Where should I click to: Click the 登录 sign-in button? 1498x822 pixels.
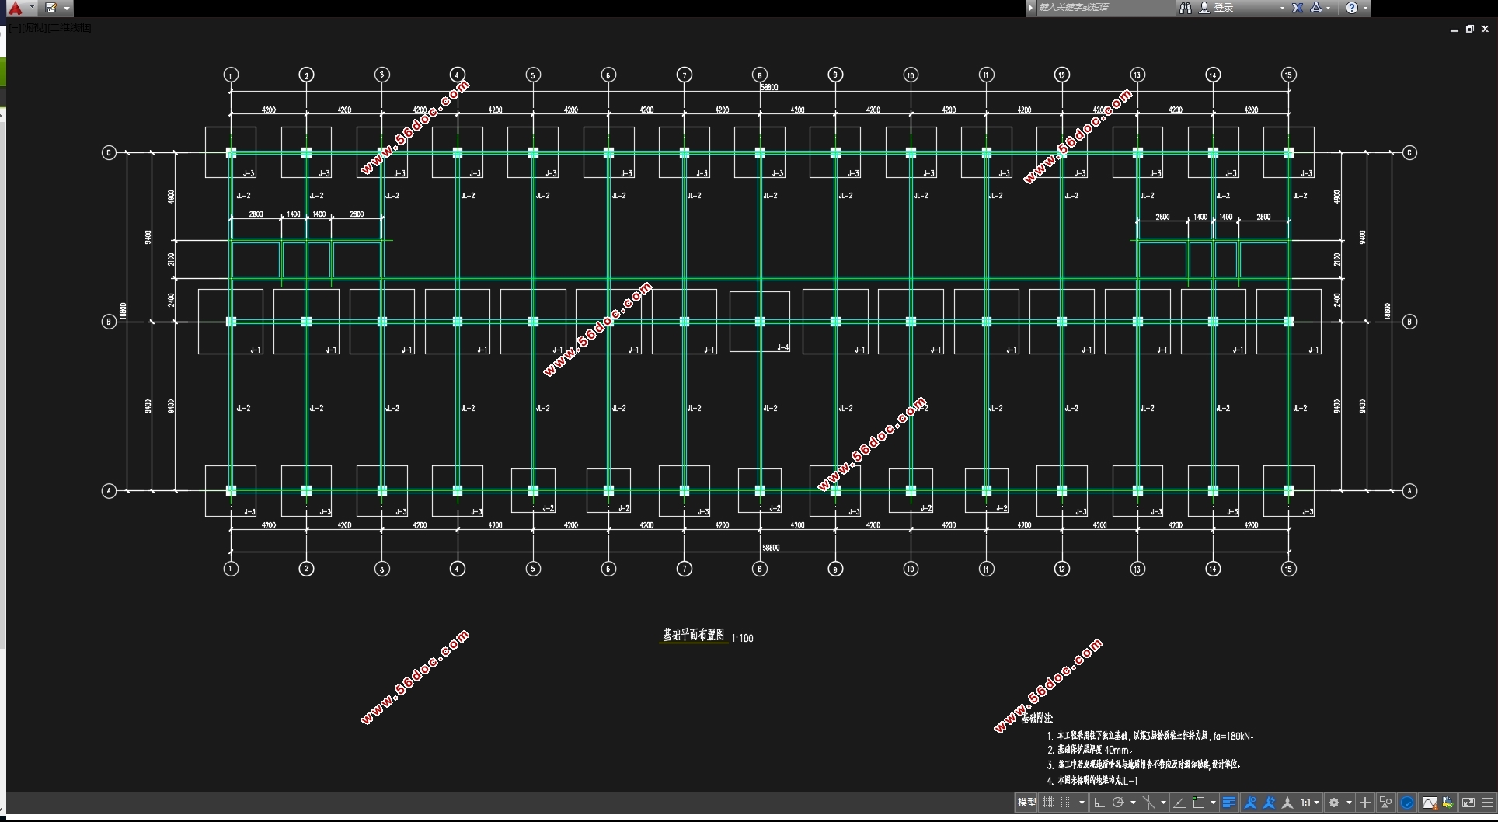1224,8
